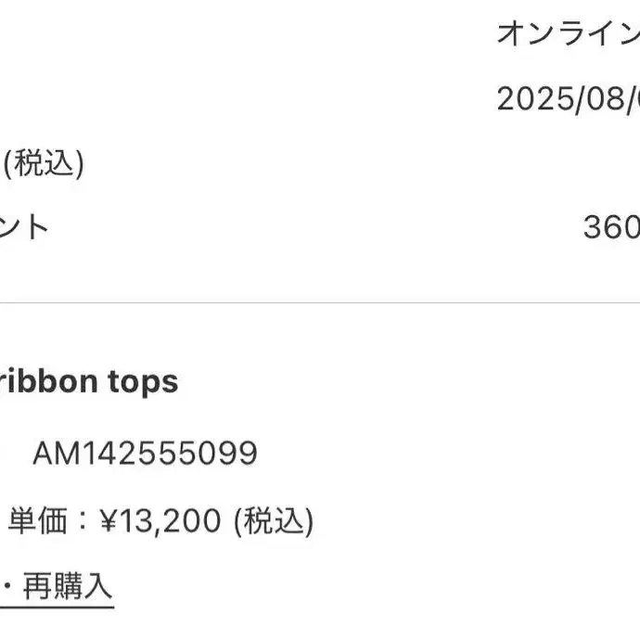Click the word "tops" in product name
Screen dimensions: 640x640
point(143,383)
